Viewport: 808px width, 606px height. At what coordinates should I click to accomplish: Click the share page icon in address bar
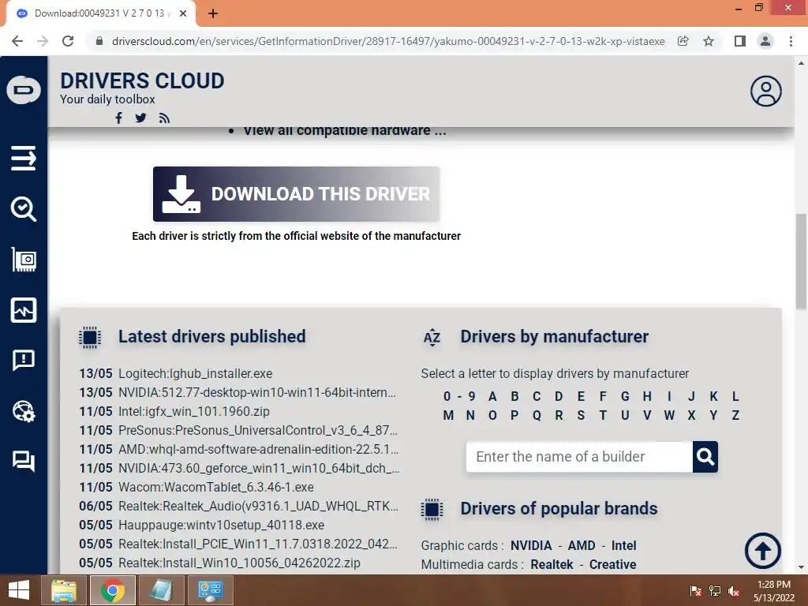[x=683, y=41]
